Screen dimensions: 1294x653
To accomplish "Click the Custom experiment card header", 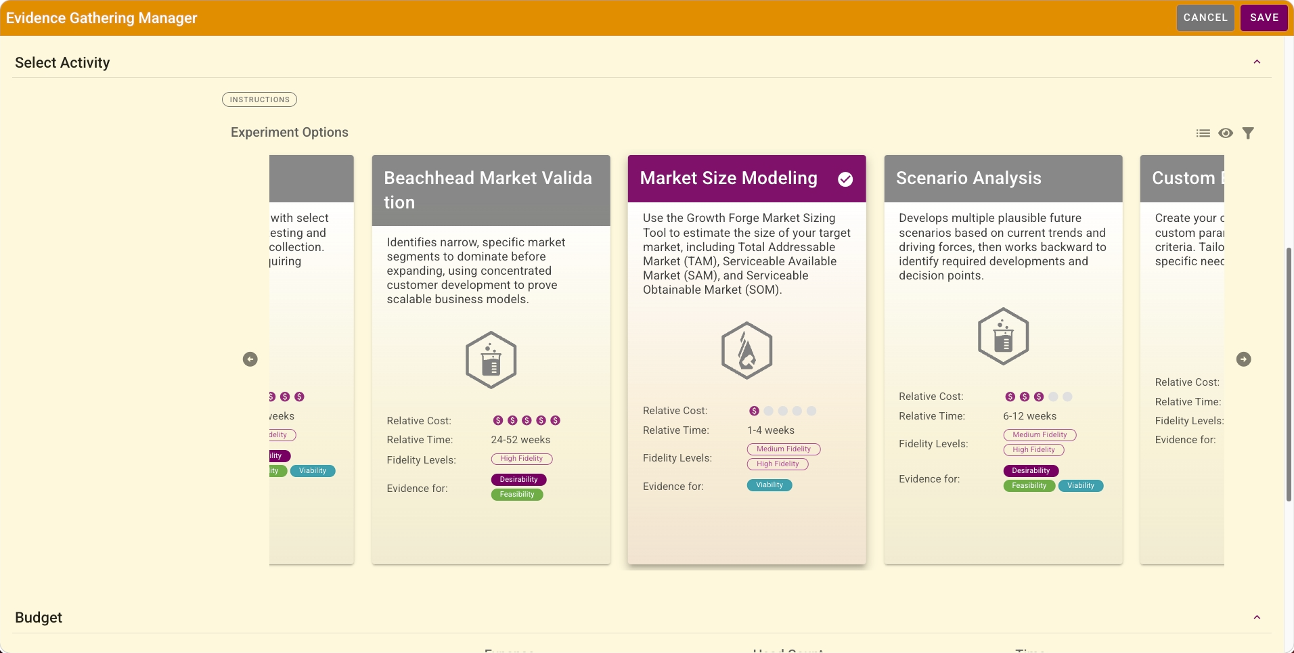I will point(1182,179).
